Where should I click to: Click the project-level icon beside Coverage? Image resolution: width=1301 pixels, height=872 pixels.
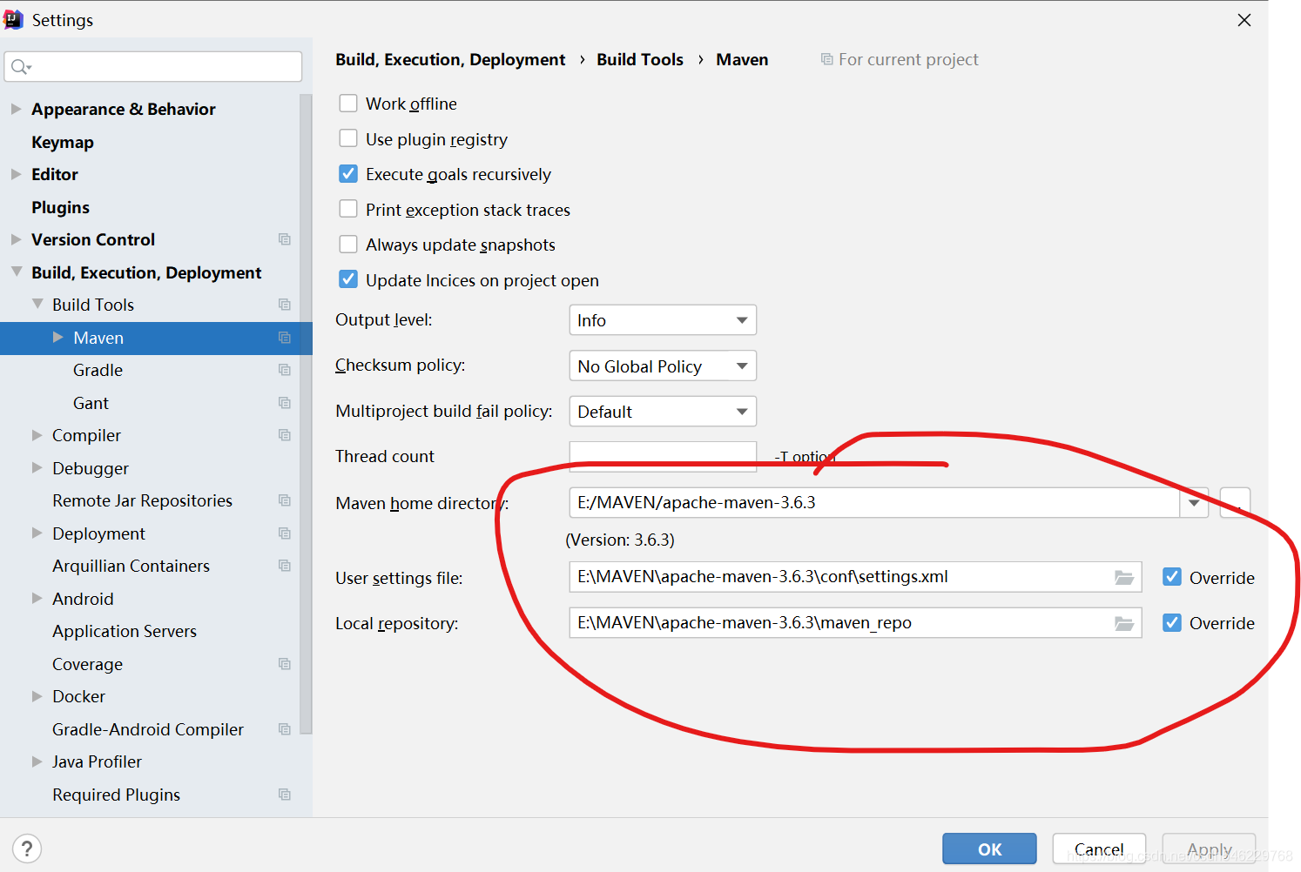[x=284, y=664]
